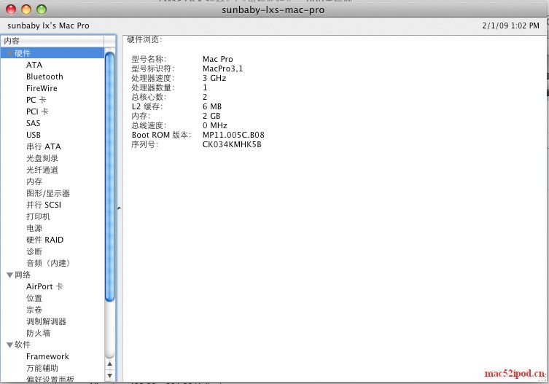Image resolution: width=549 pixels, height=384 pixels.
Task: Open the 诊断 diagnostics entry
Action: 34,251
